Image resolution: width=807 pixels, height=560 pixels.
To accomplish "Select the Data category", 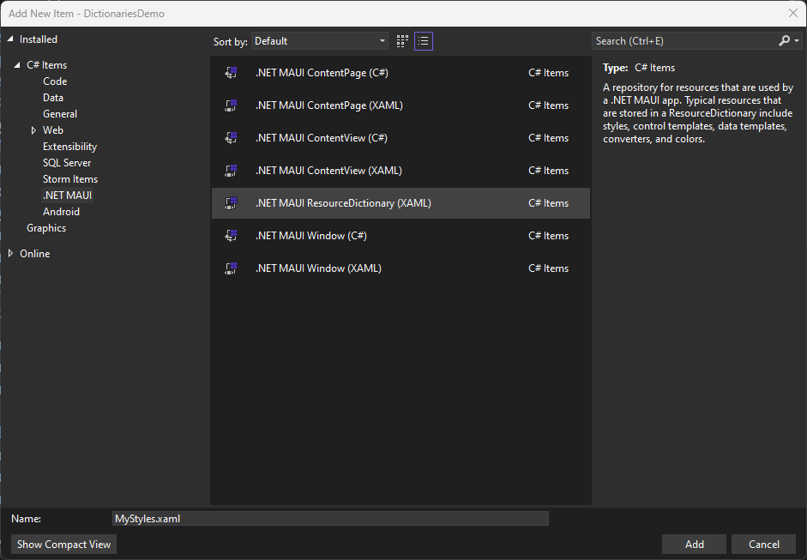I will coord(53,98).
